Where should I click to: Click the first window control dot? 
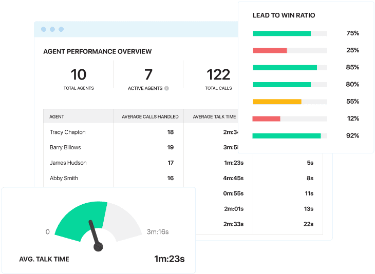click(44, 29)
